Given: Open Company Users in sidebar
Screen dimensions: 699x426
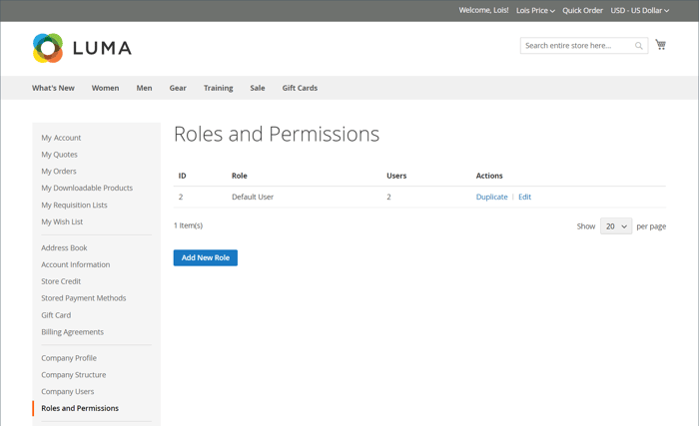Looking at the screenshot, I should point(68,391).
